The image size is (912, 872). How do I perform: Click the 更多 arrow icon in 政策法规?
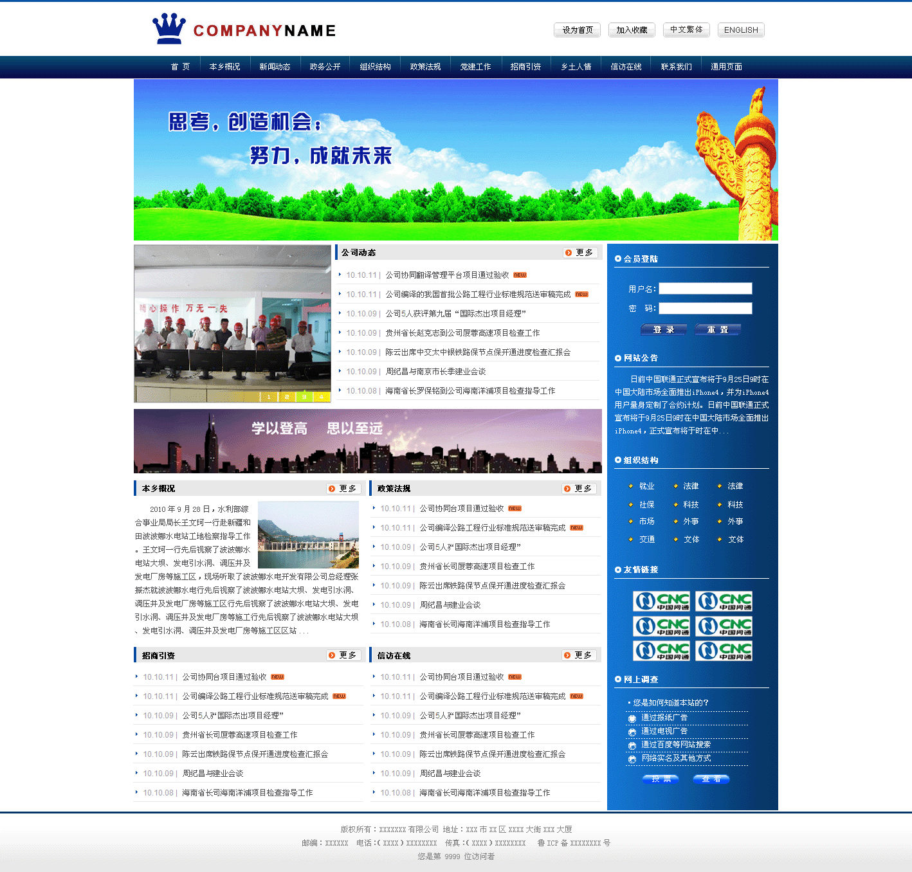pos(567,489)
